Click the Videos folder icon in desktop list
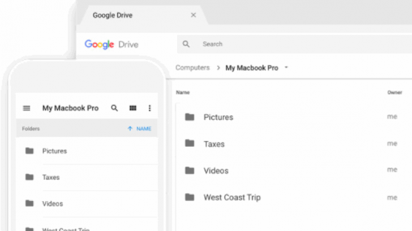Screen dimensions: 412x231 (190, 171)
